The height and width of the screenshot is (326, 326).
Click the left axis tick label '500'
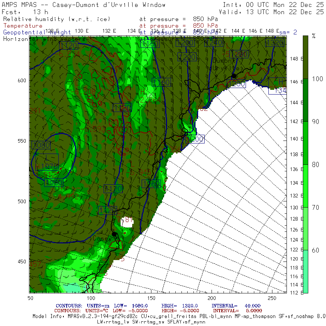coord(22,201)
